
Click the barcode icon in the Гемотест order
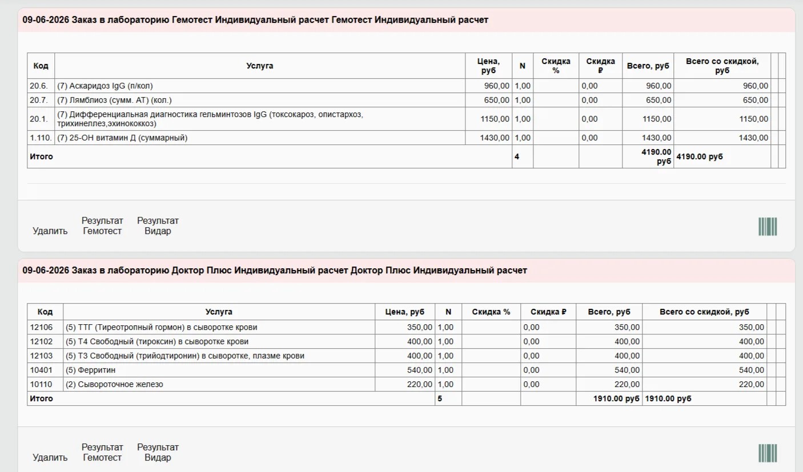pyautogui.click(x=768, y=227)
